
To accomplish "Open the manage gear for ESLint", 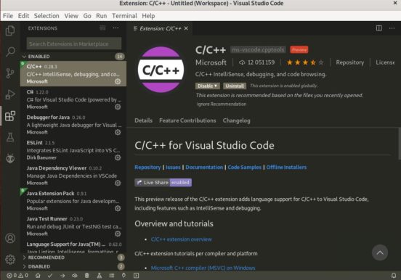I will click(x=118, y=157).
